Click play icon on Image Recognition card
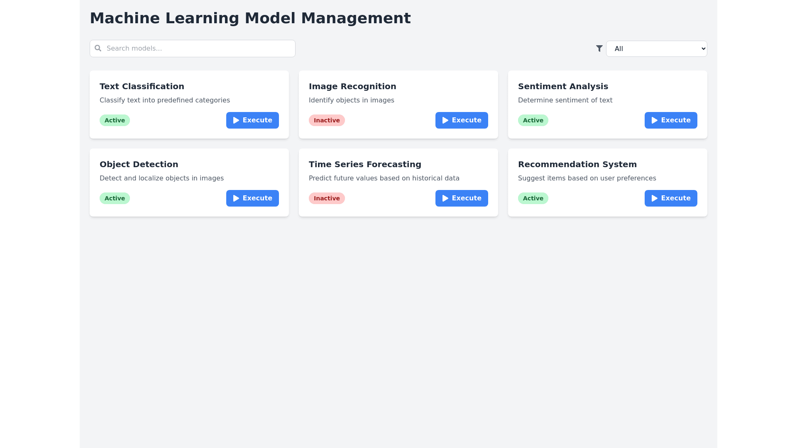Screen dimensions: 797x448 [x=445, y=120]
